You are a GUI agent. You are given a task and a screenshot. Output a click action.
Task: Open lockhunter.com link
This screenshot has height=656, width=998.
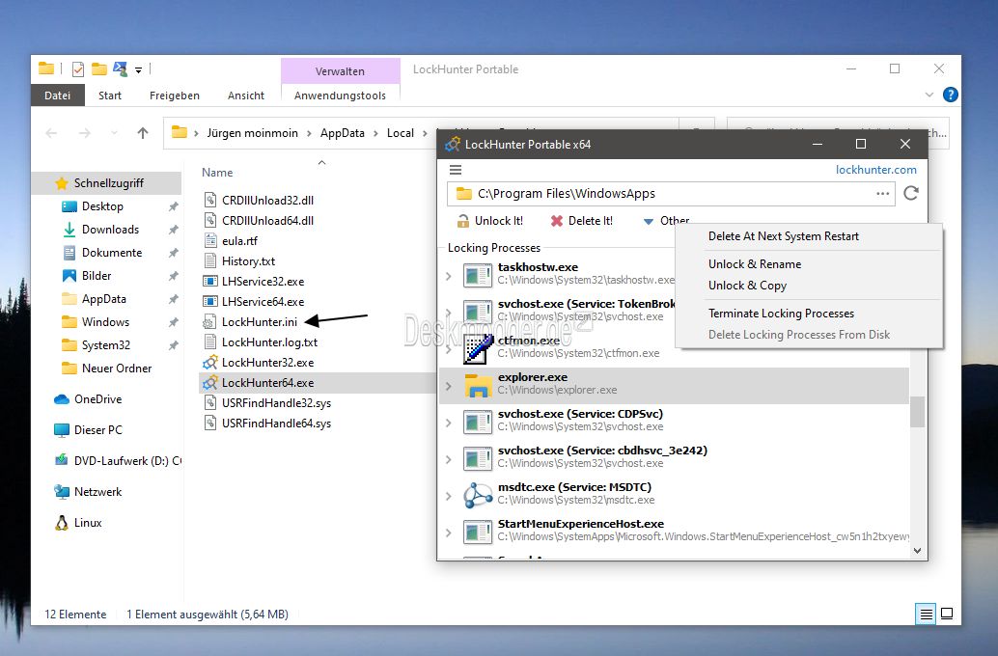875,170
